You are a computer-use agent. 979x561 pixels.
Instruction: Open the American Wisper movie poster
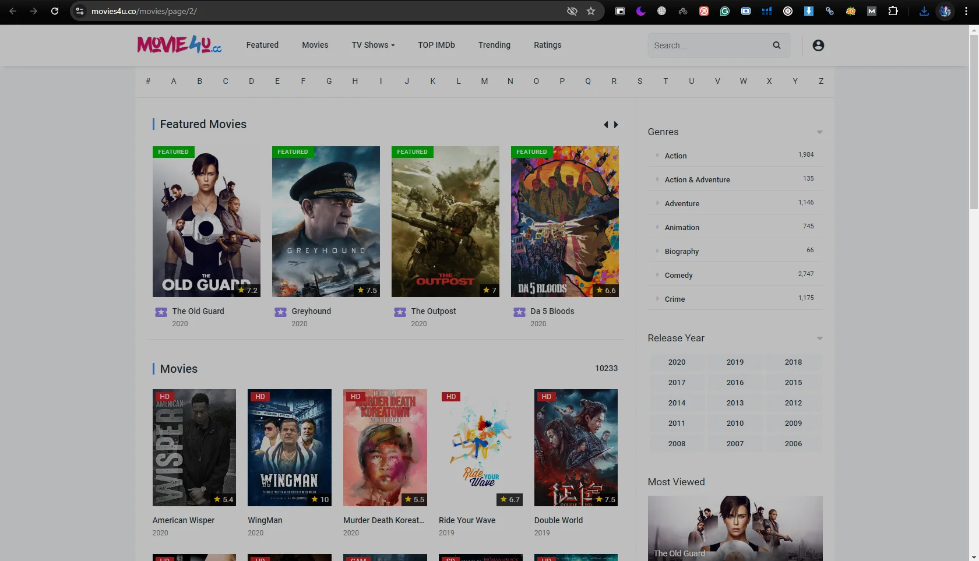[194, 447]
